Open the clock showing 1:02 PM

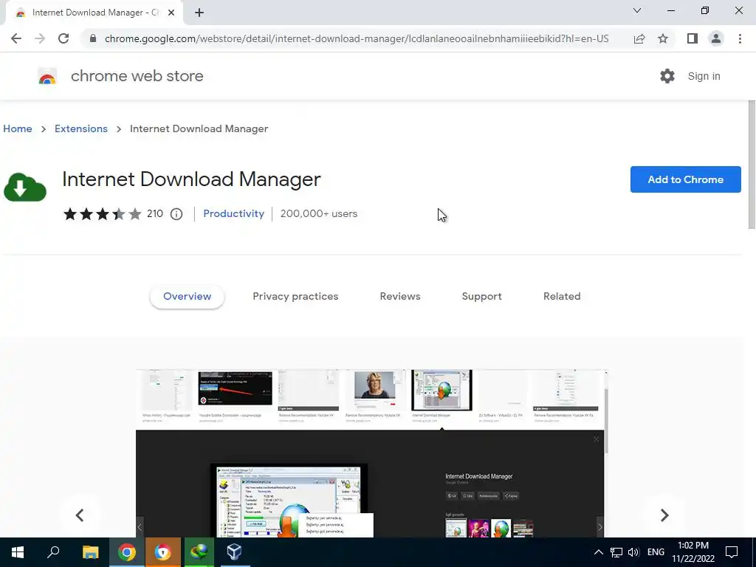coord(693,552)
